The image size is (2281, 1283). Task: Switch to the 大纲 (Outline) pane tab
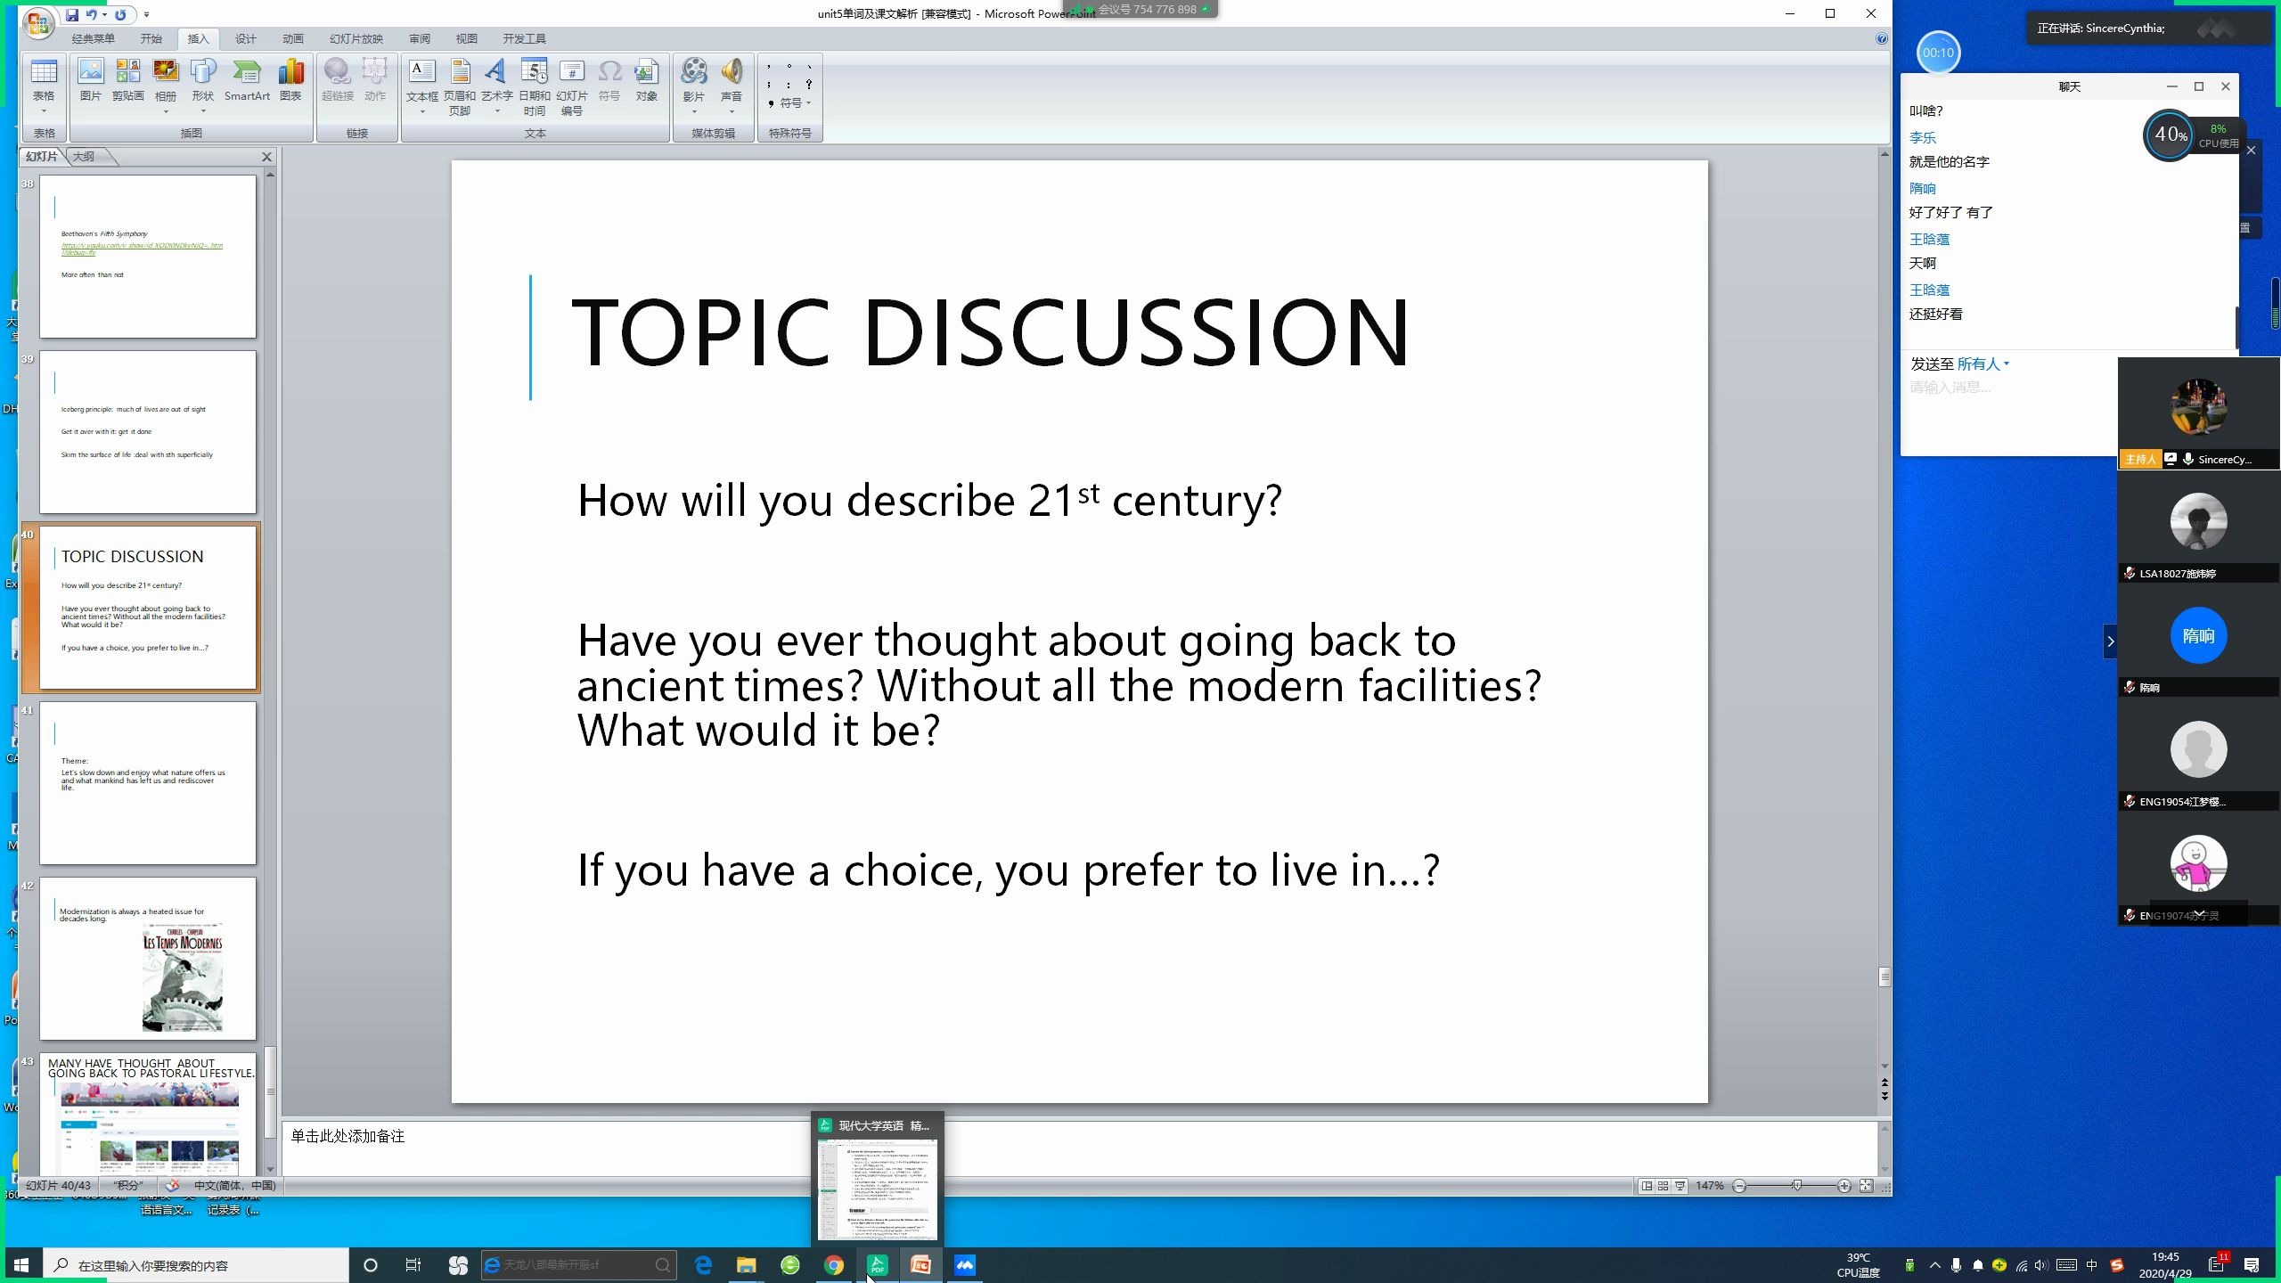tap(84, 157)
